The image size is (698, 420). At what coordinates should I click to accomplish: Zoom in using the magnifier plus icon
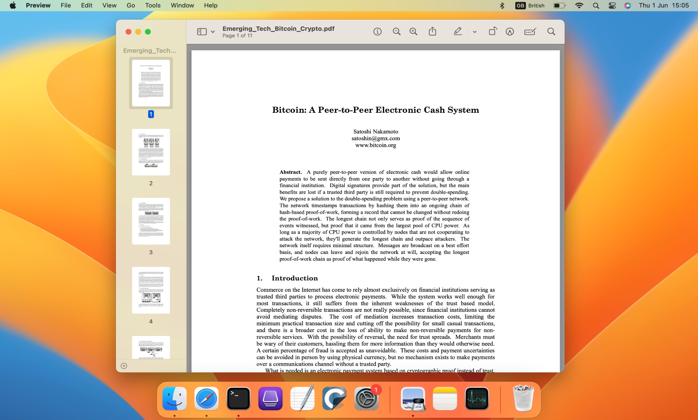point(414,31)
